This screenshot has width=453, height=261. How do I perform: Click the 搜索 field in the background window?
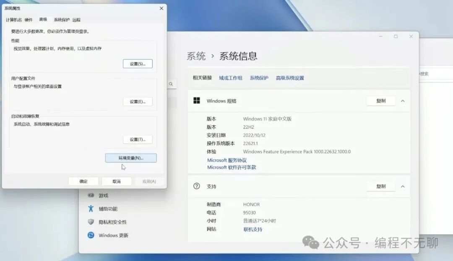(436, 74)
